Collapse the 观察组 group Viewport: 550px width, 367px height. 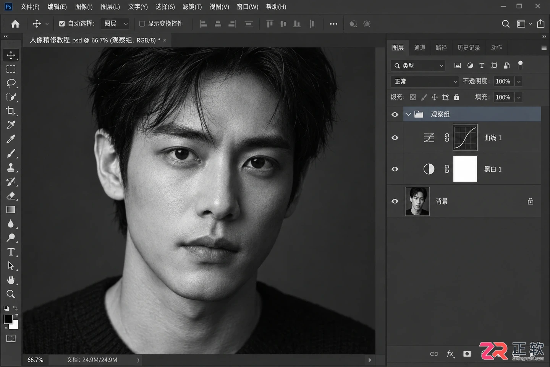click(408, 114)
